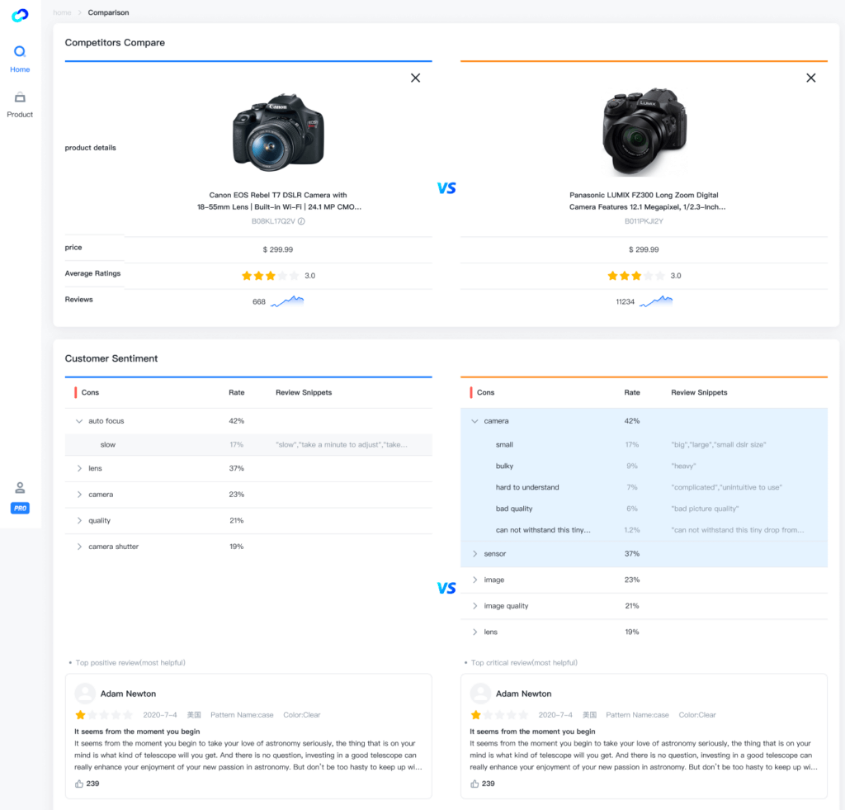Click the Canon camera thumbnail
This screenshot has height=810, width=845.
click(278, 133)
